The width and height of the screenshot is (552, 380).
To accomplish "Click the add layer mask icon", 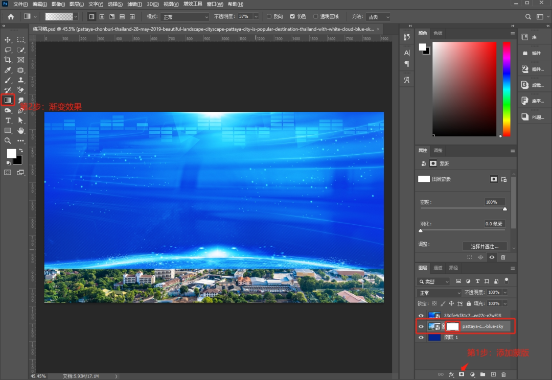I will pyautogui.click(x=462, y=374).
